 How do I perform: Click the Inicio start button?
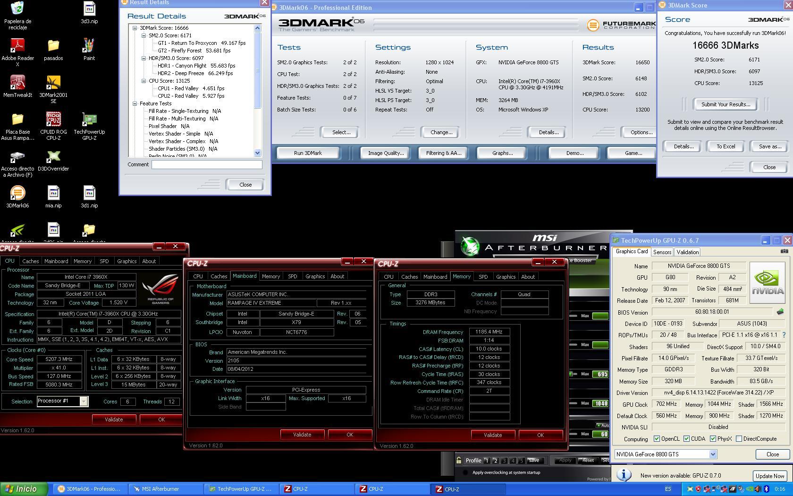tap(25, 489)
